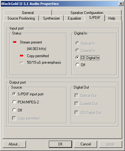Screen dimensions: 125x151
Task: Open the Speaker Configuration tab
Action: (x=87, y=13)
